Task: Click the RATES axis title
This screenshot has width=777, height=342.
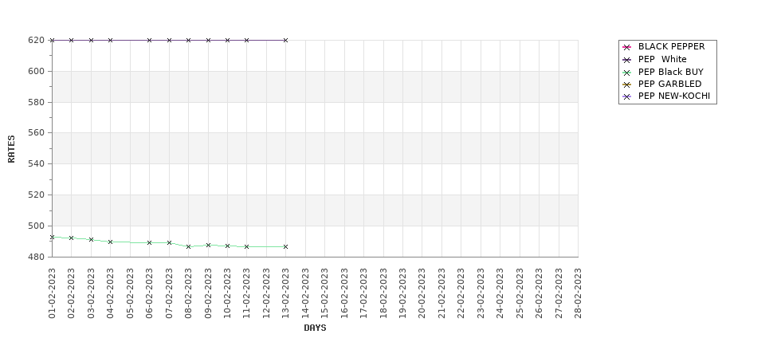Action: [x=11, y=149]
